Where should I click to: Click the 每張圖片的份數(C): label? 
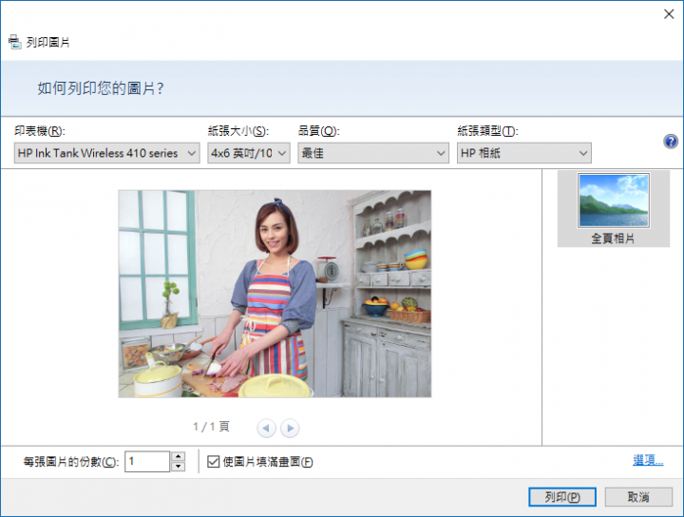tap(71, 462)
